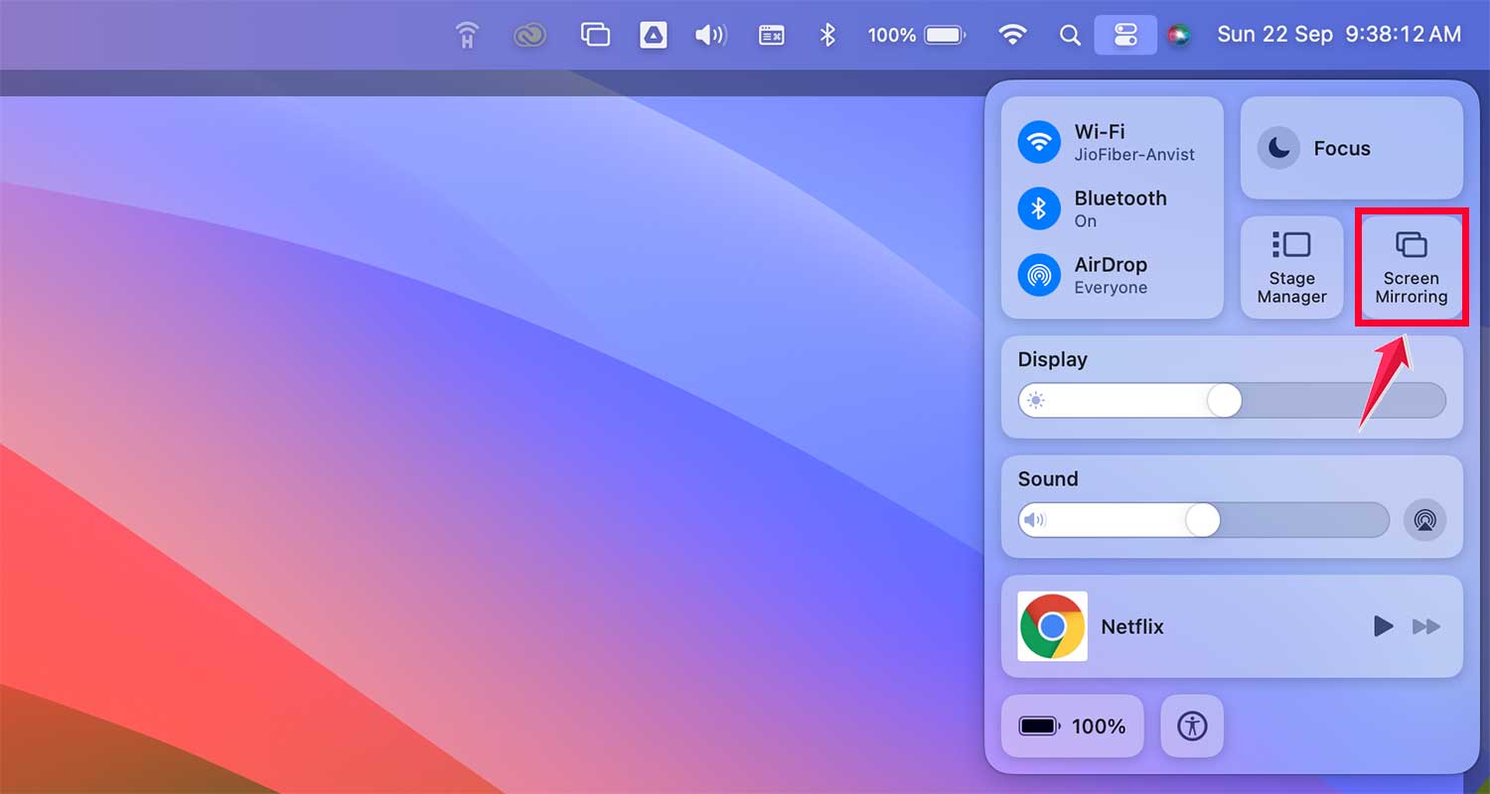The width and height of the screenshot is (1490, 794).
Task: Open the Wi-Fi settings from Control Center
Action: point(1038,142)
